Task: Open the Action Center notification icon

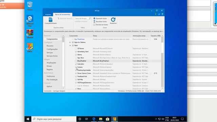Action: [182, 119]
